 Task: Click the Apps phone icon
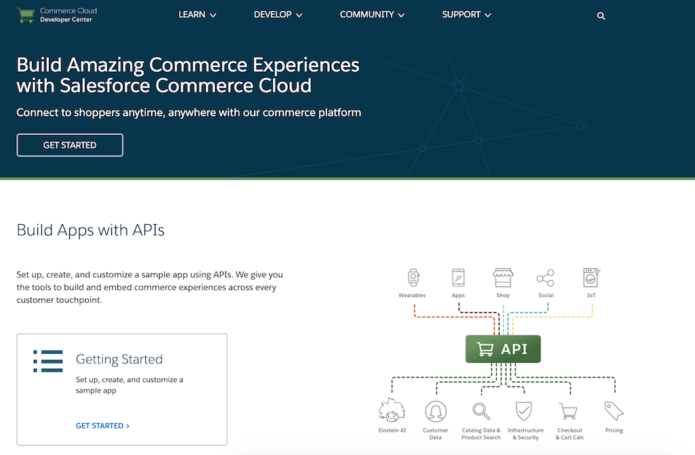(458, 278)
